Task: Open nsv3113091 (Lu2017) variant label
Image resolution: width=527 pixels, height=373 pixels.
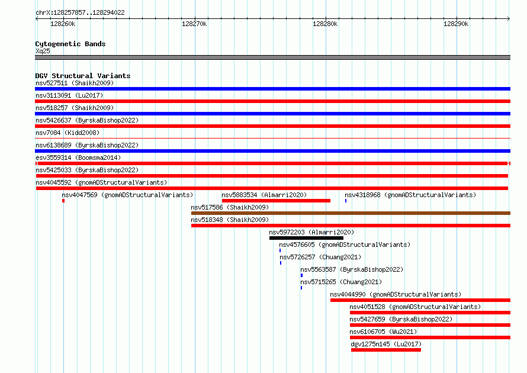Action: pos(69,95)
